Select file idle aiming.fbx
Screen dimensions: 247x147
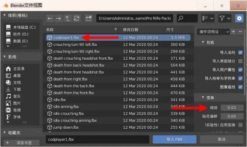point(118,107)
